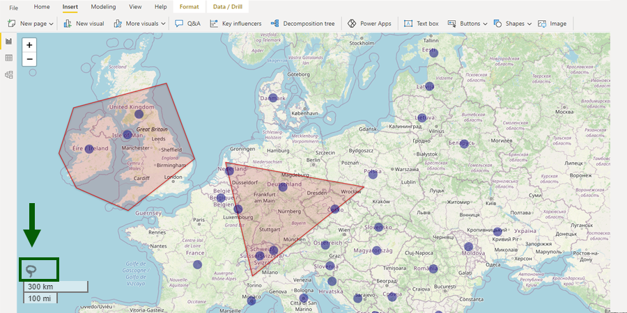
Task: Select the Belarus data point
Action: (464, 144)
